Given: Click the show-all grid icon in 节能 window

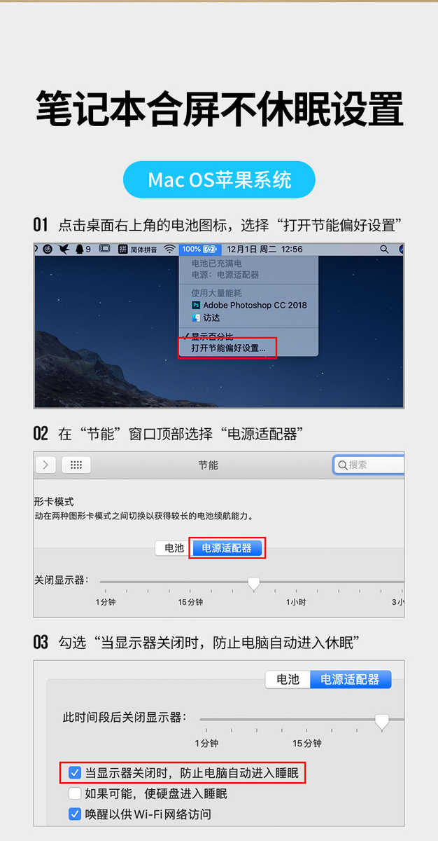Looking at the screenshot, I should (x=76, y=465).
